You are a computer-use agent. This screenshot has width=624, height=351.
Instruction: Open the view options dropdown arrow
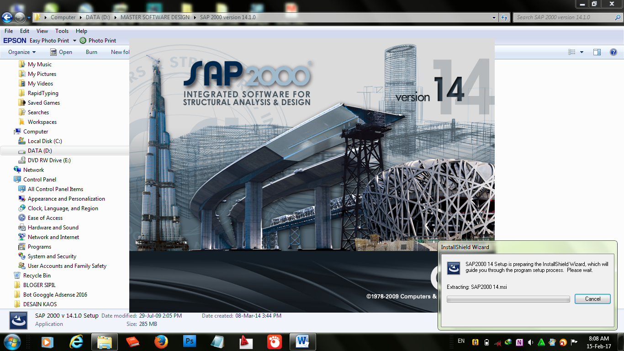click(582, 52)
